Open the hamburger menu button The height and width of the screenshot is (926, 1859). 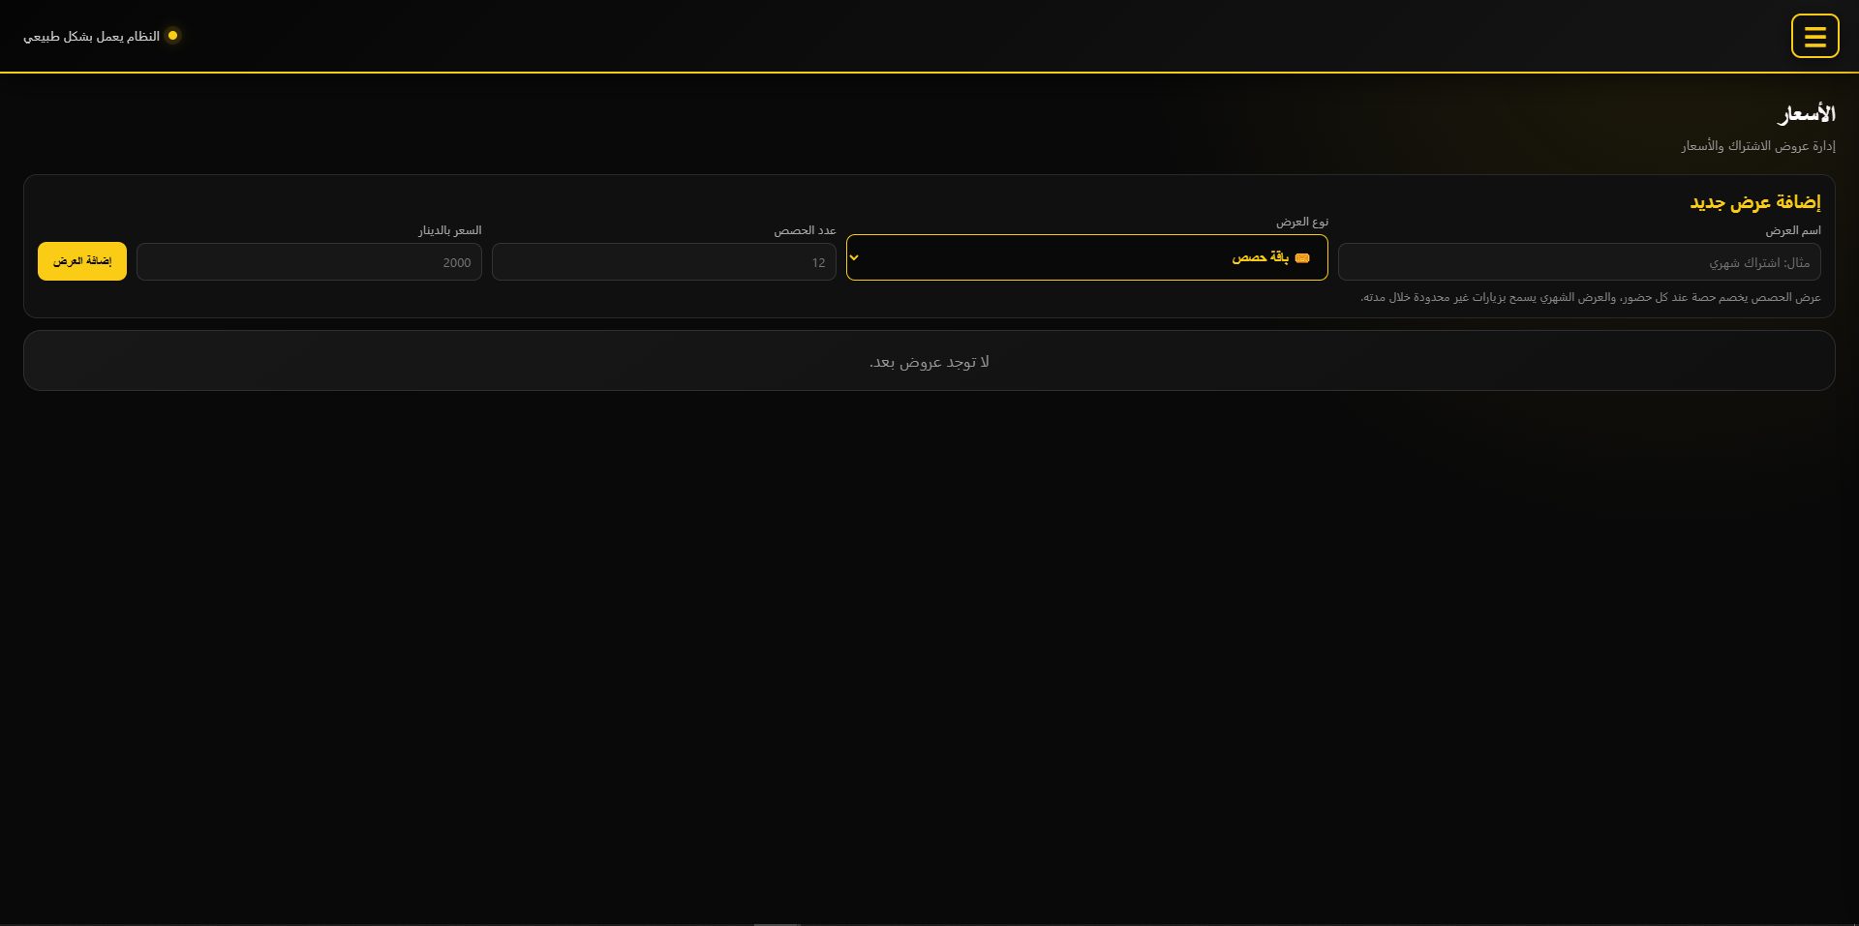click(x=1814, y=36)
